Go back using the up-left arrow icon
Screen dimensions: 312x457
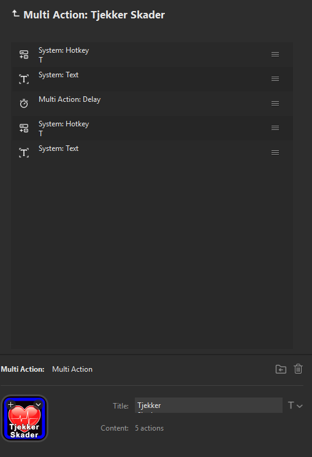(16, 13)
